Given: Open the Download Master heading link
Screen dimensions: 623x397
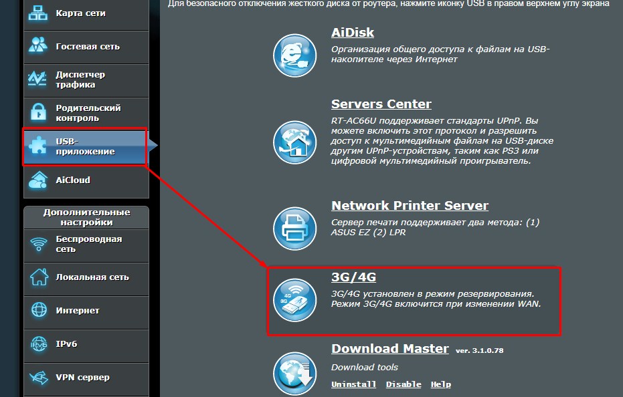Looking at the screenshot, I should point(389,349).
